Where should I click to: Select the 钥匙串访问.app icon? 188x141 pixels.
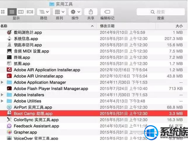click(9, 45)
